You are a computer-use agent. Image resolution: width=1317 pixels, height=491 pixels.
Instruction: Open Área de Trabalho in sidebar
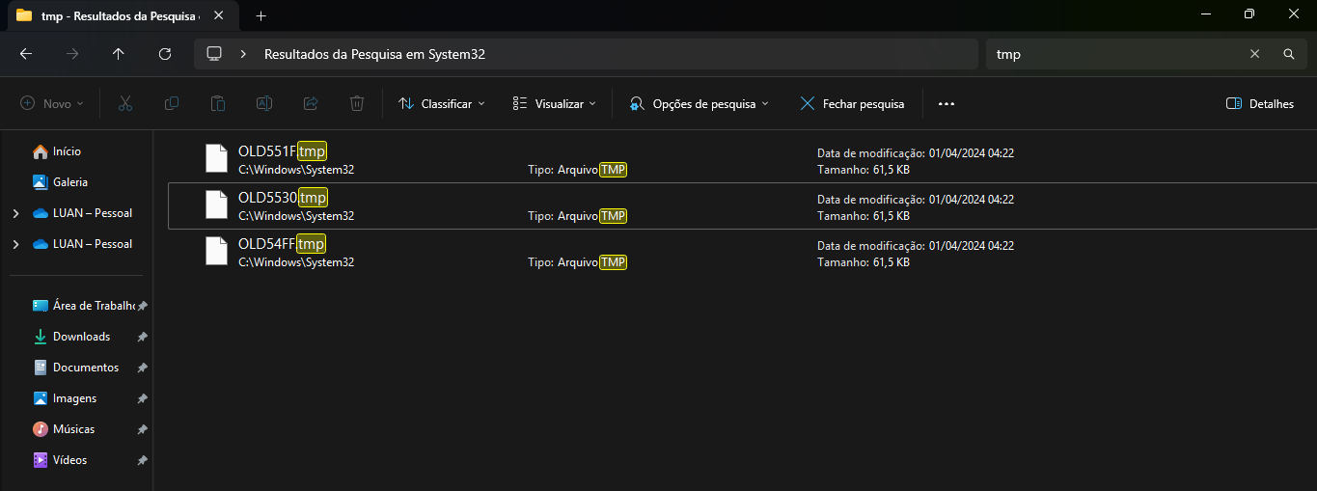84,306
